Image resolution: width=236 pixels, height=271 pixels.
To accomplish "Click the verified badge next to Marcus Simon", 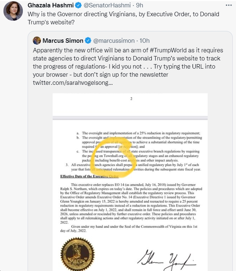I will pyautogui.click(x=88, y=41).
